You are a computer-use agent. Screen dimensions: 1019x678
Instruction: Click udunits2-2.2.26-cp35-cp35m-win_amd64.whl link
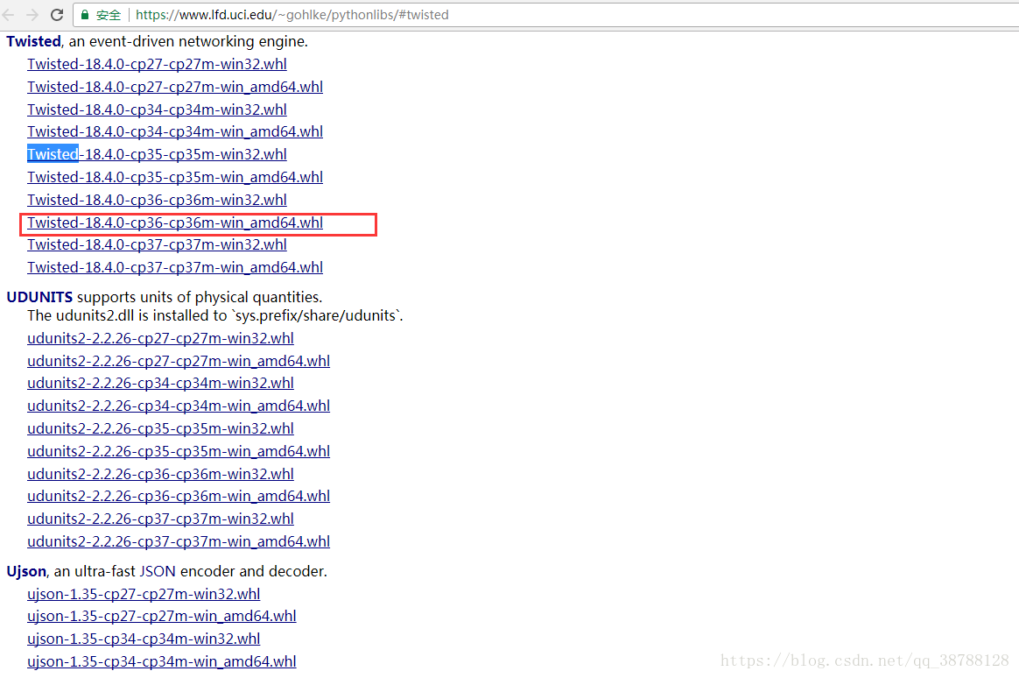[179, 452]
